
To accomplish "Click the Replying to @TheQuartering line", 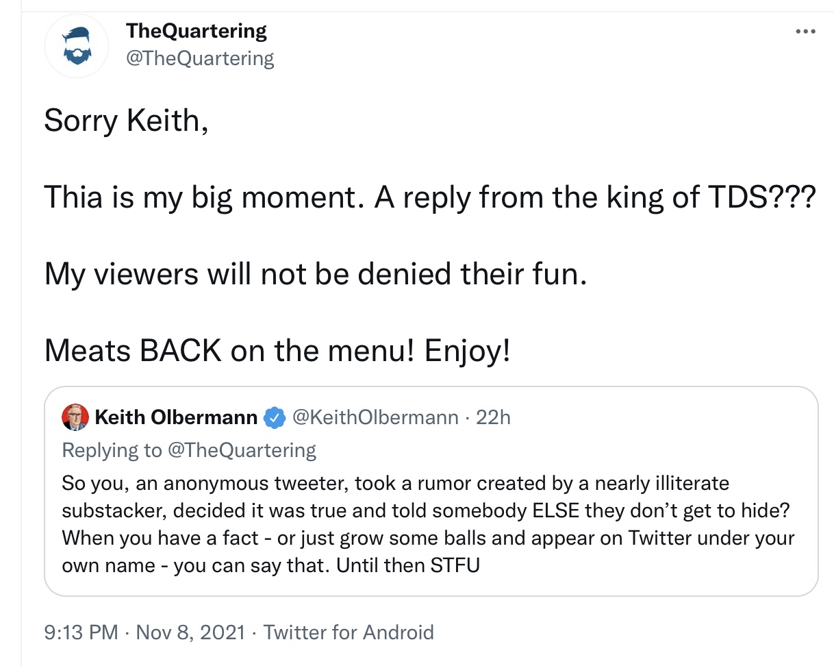I will 189,450.
